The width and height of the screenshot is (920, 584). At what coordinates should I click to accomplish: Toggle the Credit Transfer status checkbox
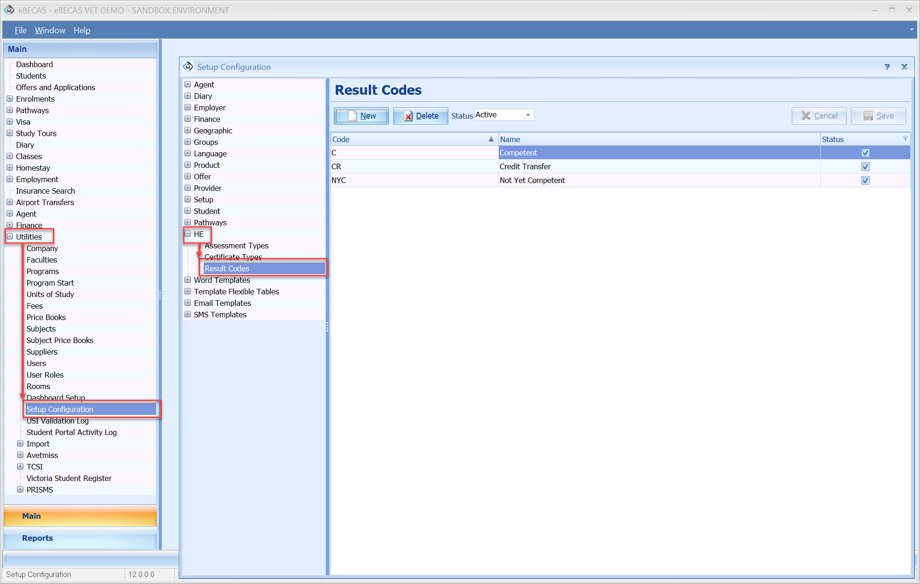(865, 166)
